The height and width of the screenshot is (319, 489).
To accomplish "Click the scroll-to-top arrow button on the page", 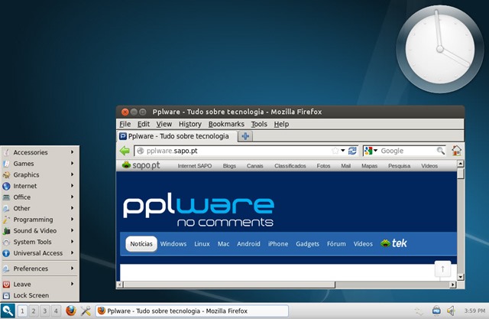I will pyautogui.click(x=442, y=269).
